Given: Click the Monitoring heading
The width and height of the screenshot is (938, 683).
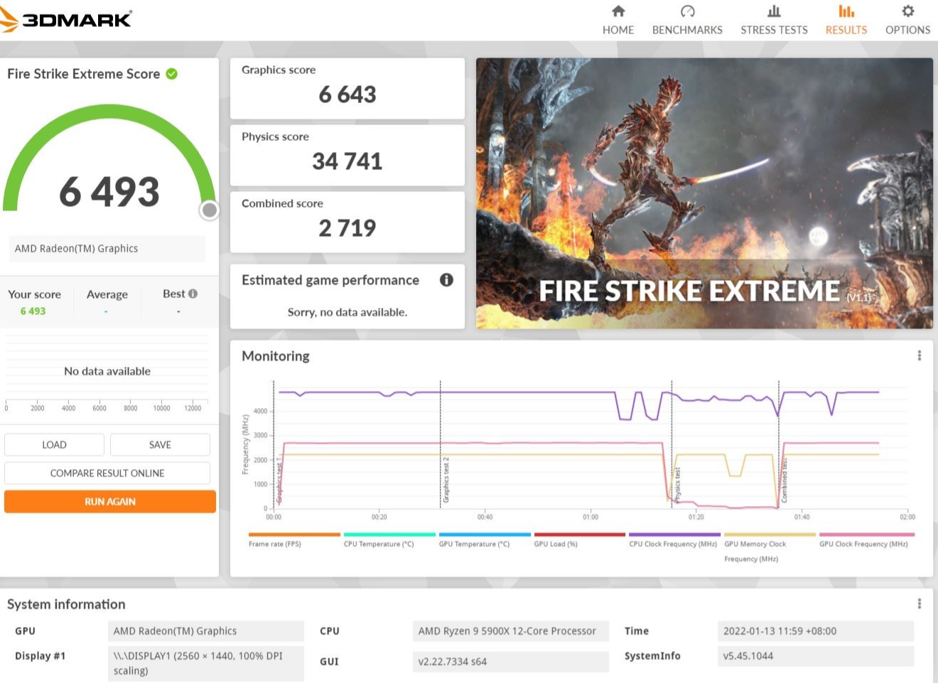Looking at the screenshot, I should click(x=276, y=356).
